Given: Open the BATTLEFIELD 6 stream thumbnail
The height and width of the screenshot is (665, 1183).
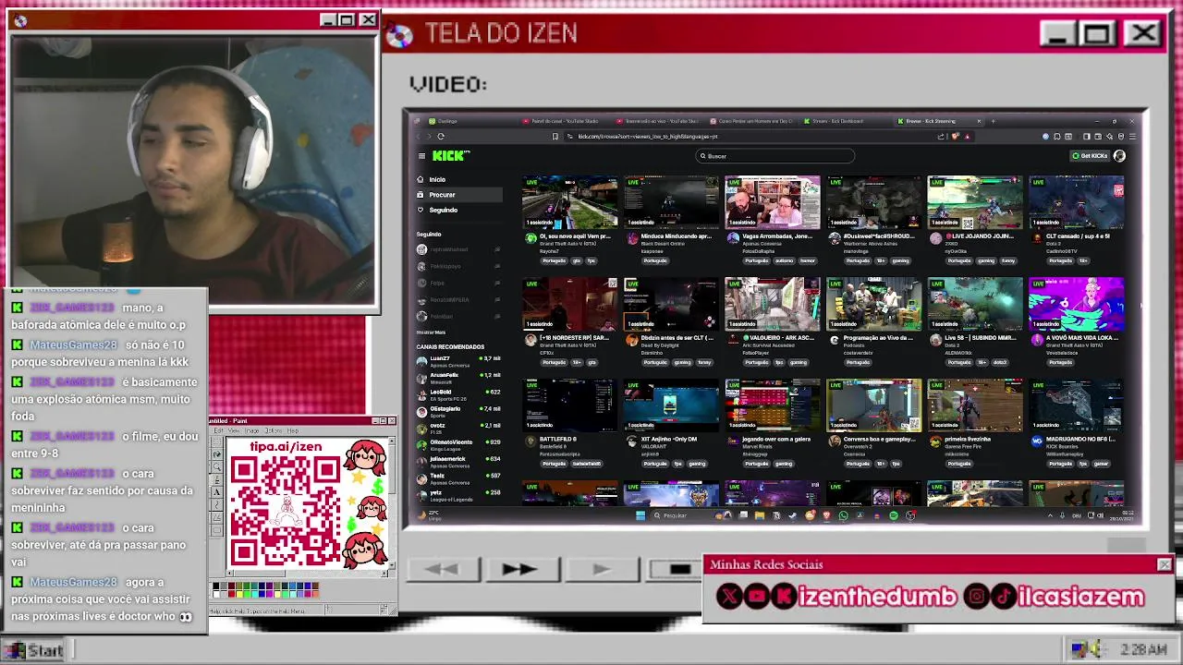Looking at the screenshot, I should (x=570, y=405).
